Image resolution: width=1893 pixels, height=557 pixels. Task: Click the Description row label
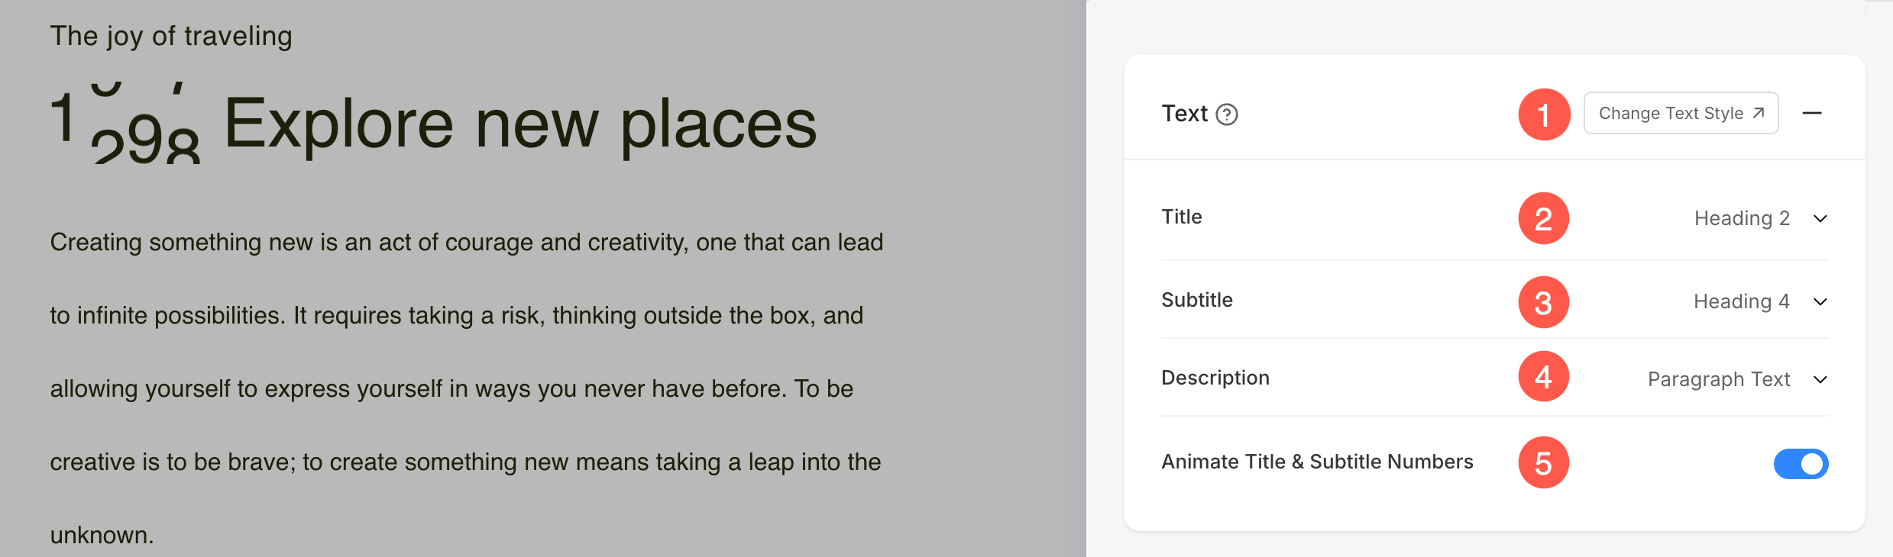click(x=1215, y=378)
